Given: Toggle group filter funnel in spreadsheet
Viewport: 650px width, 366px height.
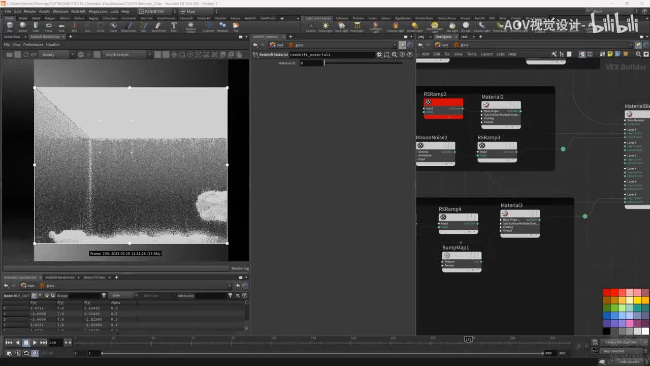Looking at the screenshot, I should [104, 295].
